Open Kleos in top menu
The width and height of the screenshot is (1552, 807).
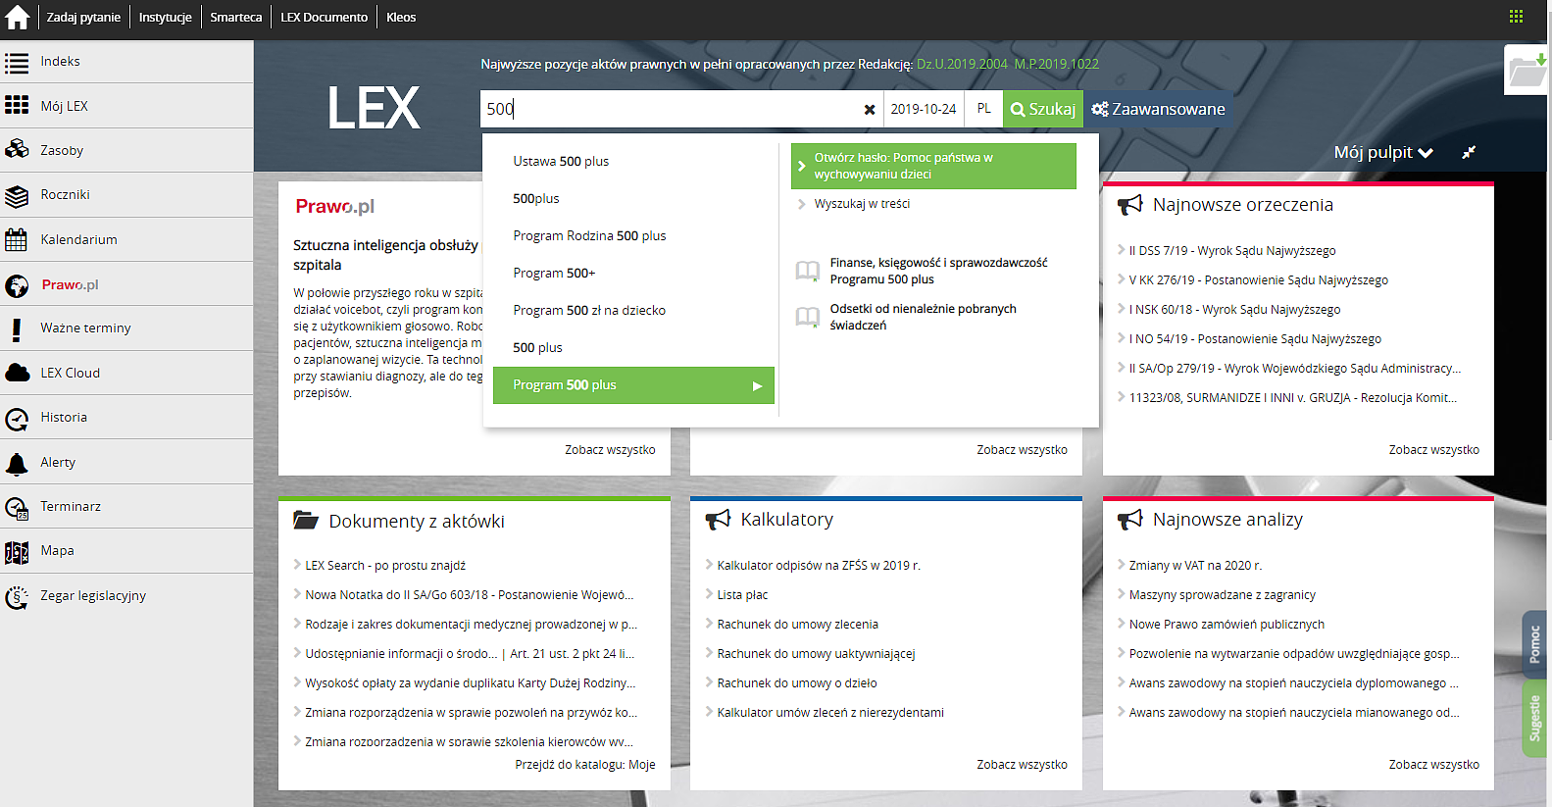401,17
